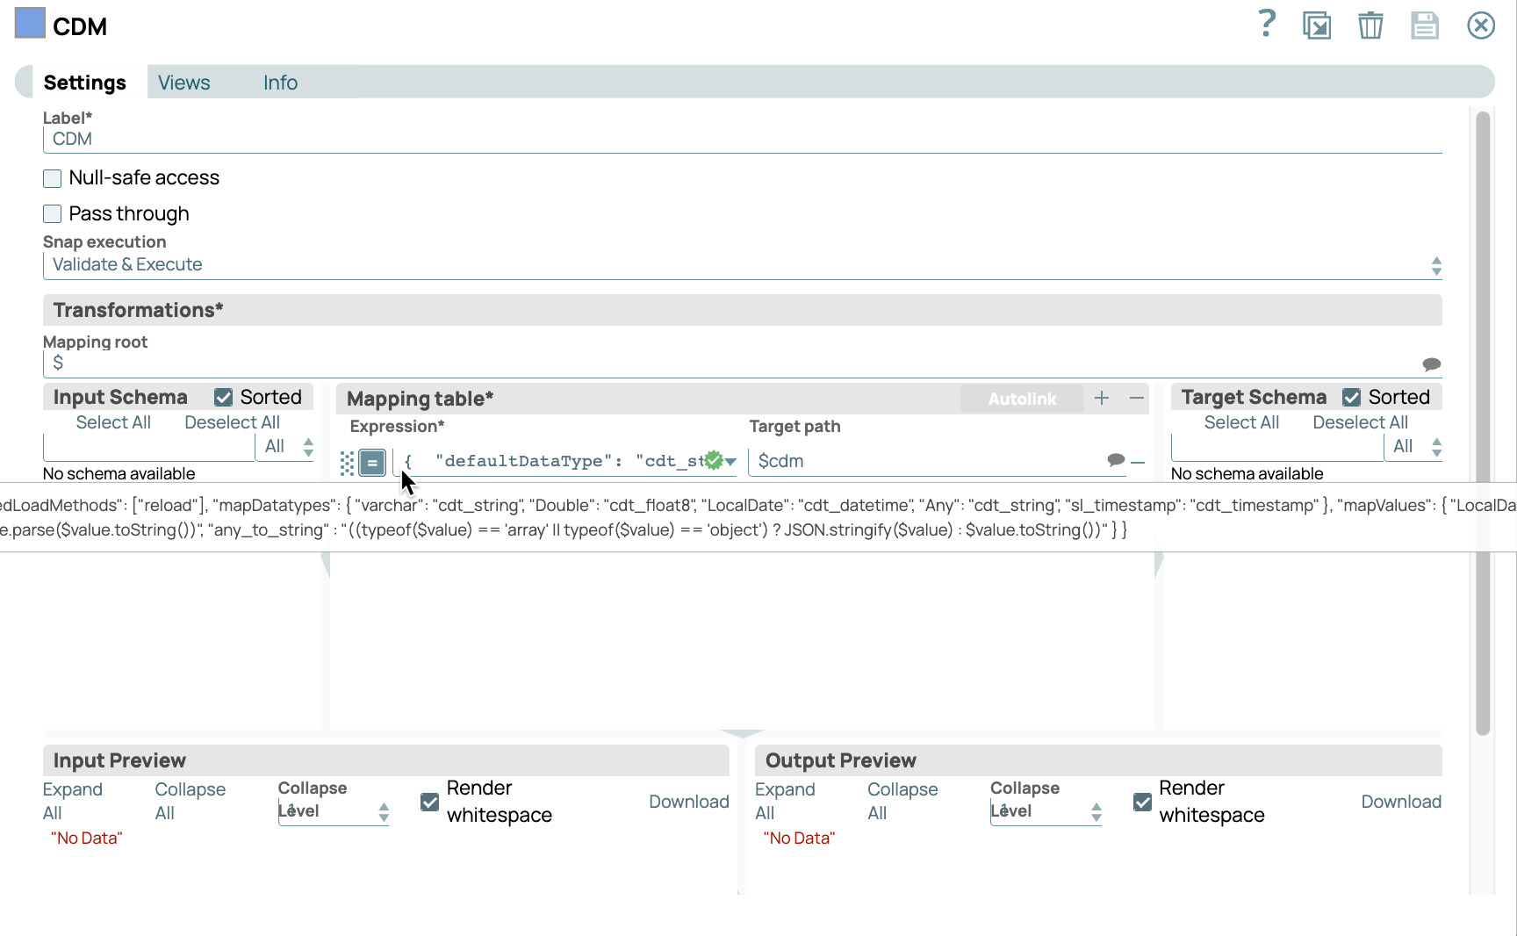
Task: Click Mapping root comment bubble icon
Action: (1431, 364)
